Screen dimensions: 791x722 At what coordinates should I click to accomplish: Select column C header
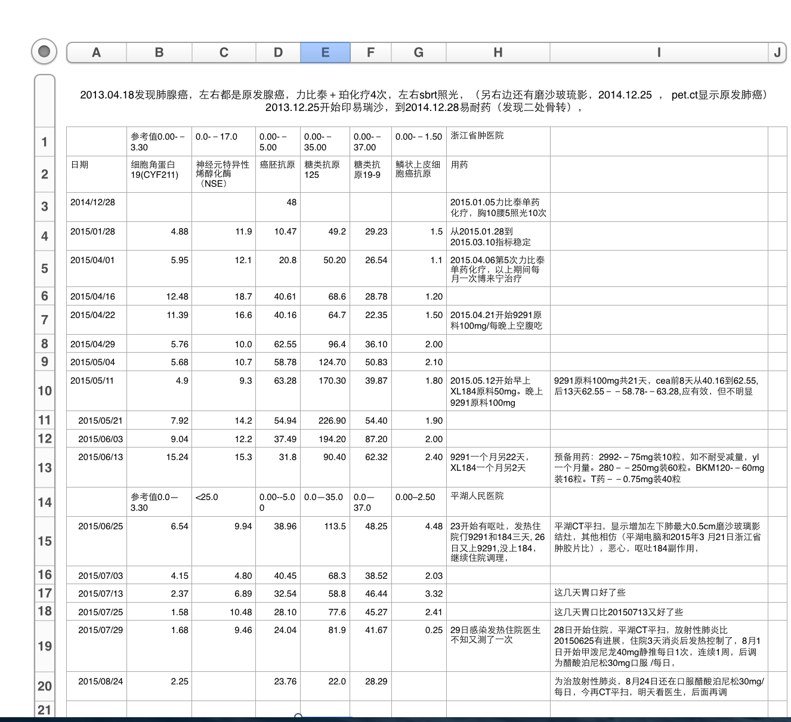(x=224, y=53)
